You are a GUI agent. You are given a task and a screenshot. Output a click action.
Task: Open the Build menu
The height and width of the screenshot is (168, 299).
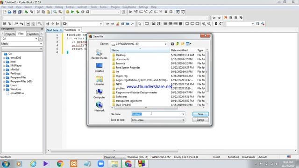pos(49,7)
